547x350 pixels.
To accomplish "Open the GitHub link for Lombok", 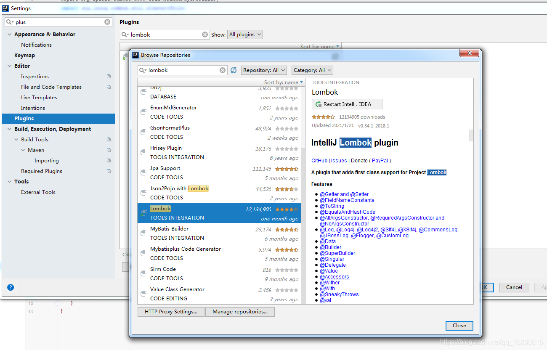I will pos(319,161).
